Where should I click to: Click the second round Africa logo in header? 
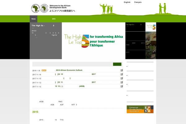(x=44, y=8)
